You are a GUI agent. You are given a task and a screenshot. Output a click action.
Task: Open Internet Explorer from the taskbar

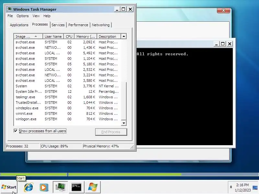(28, 187)
